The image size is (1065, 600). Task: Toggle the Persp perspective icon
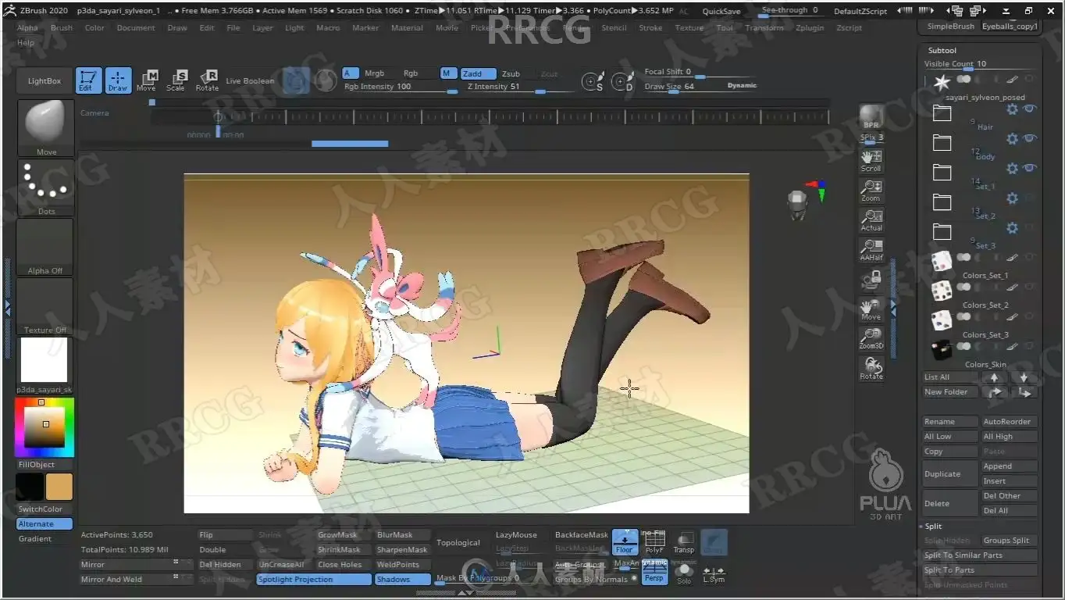point(654,572)
